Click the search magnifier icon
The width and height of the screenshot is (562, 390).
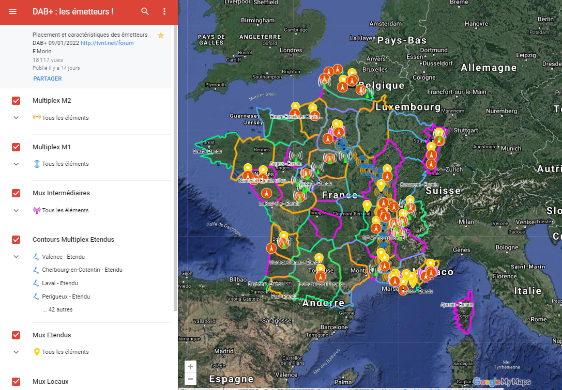tap(145, 11)
